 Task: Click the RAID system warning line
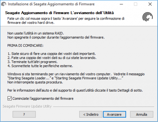point(36,33)
